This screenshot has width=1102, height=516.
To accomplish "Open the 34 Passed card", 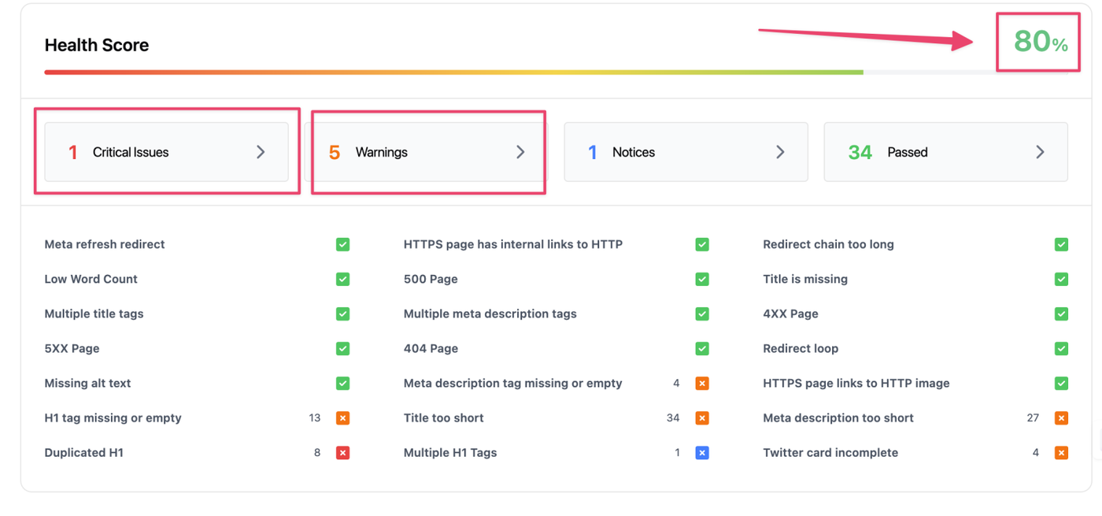I will coord(945,152).
